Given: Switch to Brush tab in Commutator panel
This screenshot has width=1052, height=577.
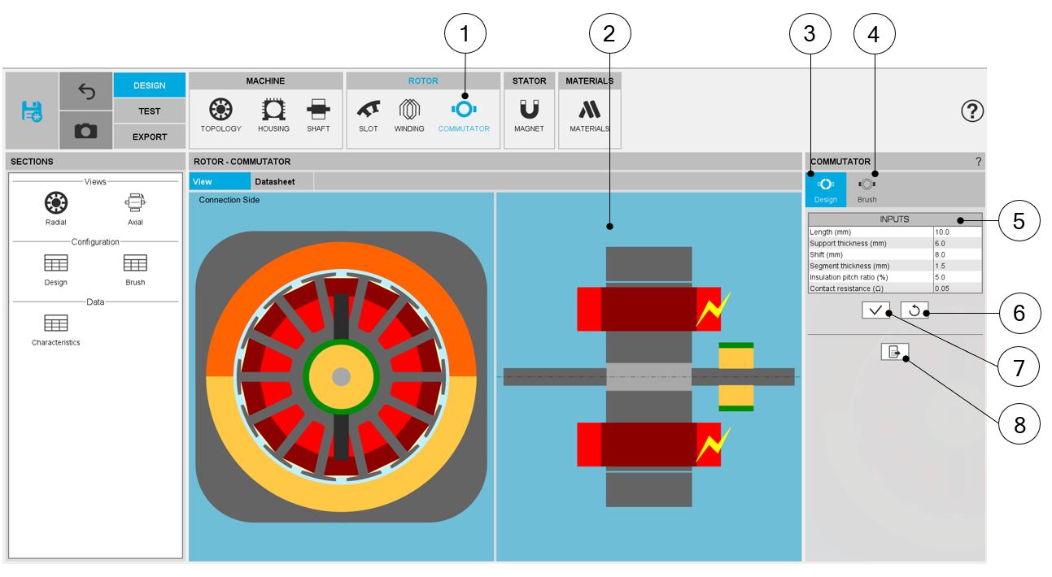Looking at the screenshot, I should point(867,189).
